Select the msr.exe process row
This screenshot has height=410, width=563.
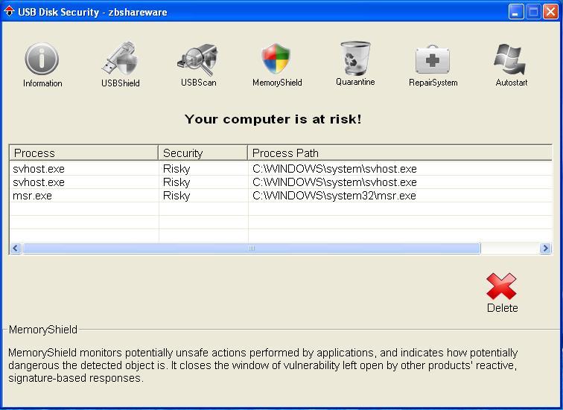point(281,196)
